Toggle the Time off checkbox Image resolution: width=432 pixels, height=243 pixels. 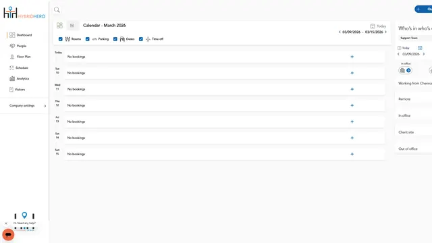click(141, 39)
